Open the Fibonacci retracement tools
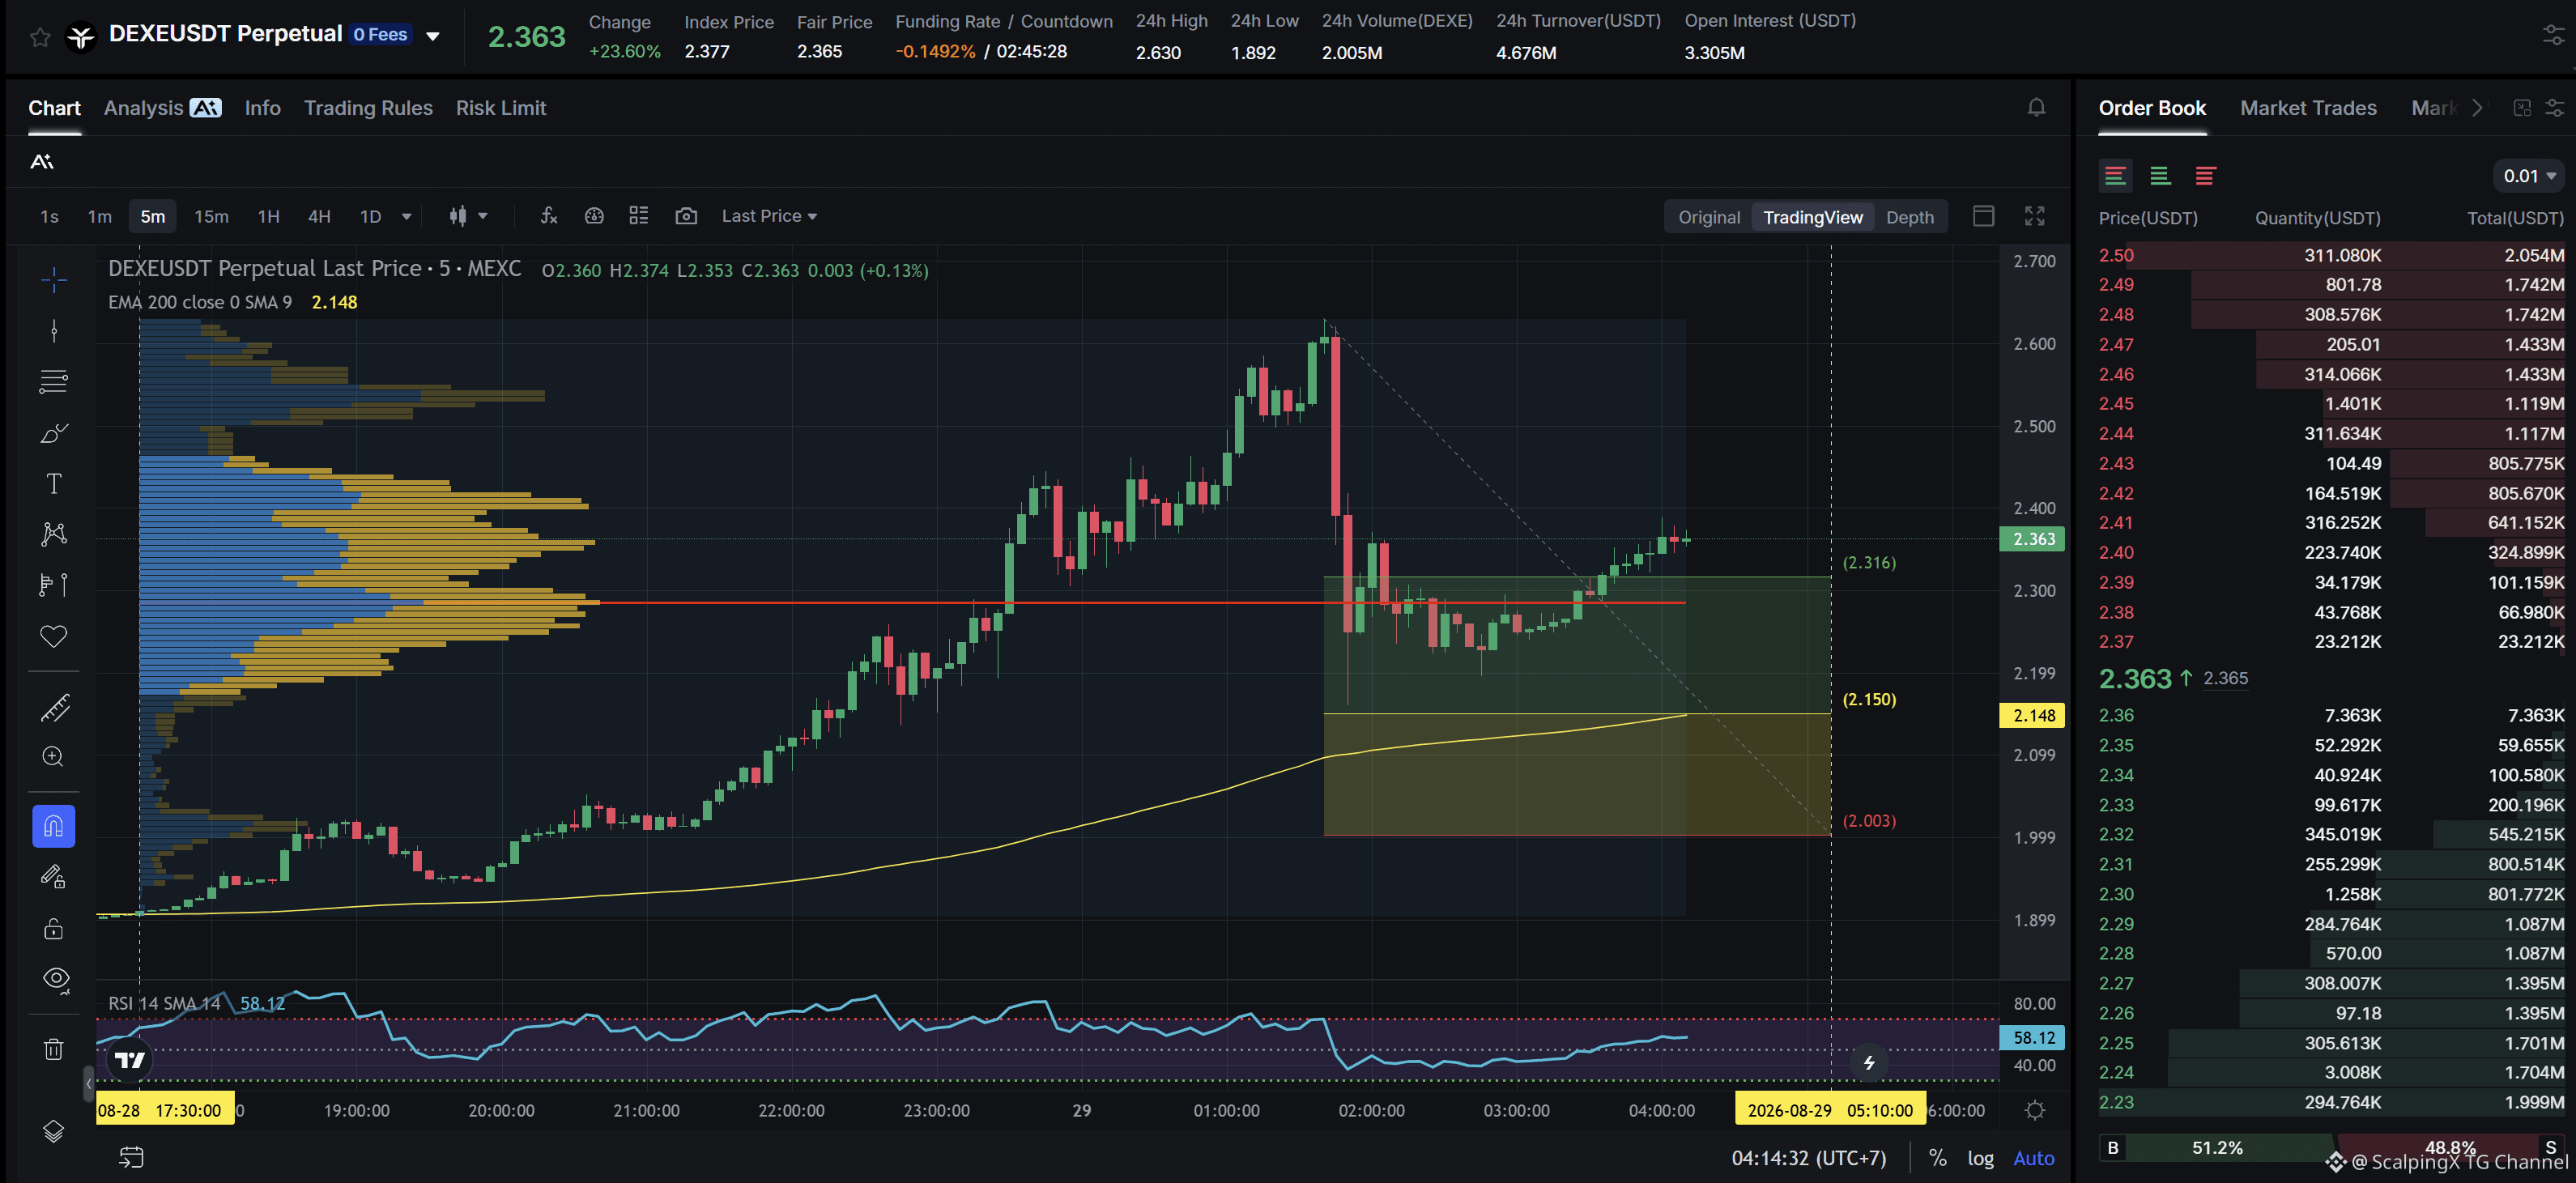Screen dimensions: 2576x1183 [54, 381]
